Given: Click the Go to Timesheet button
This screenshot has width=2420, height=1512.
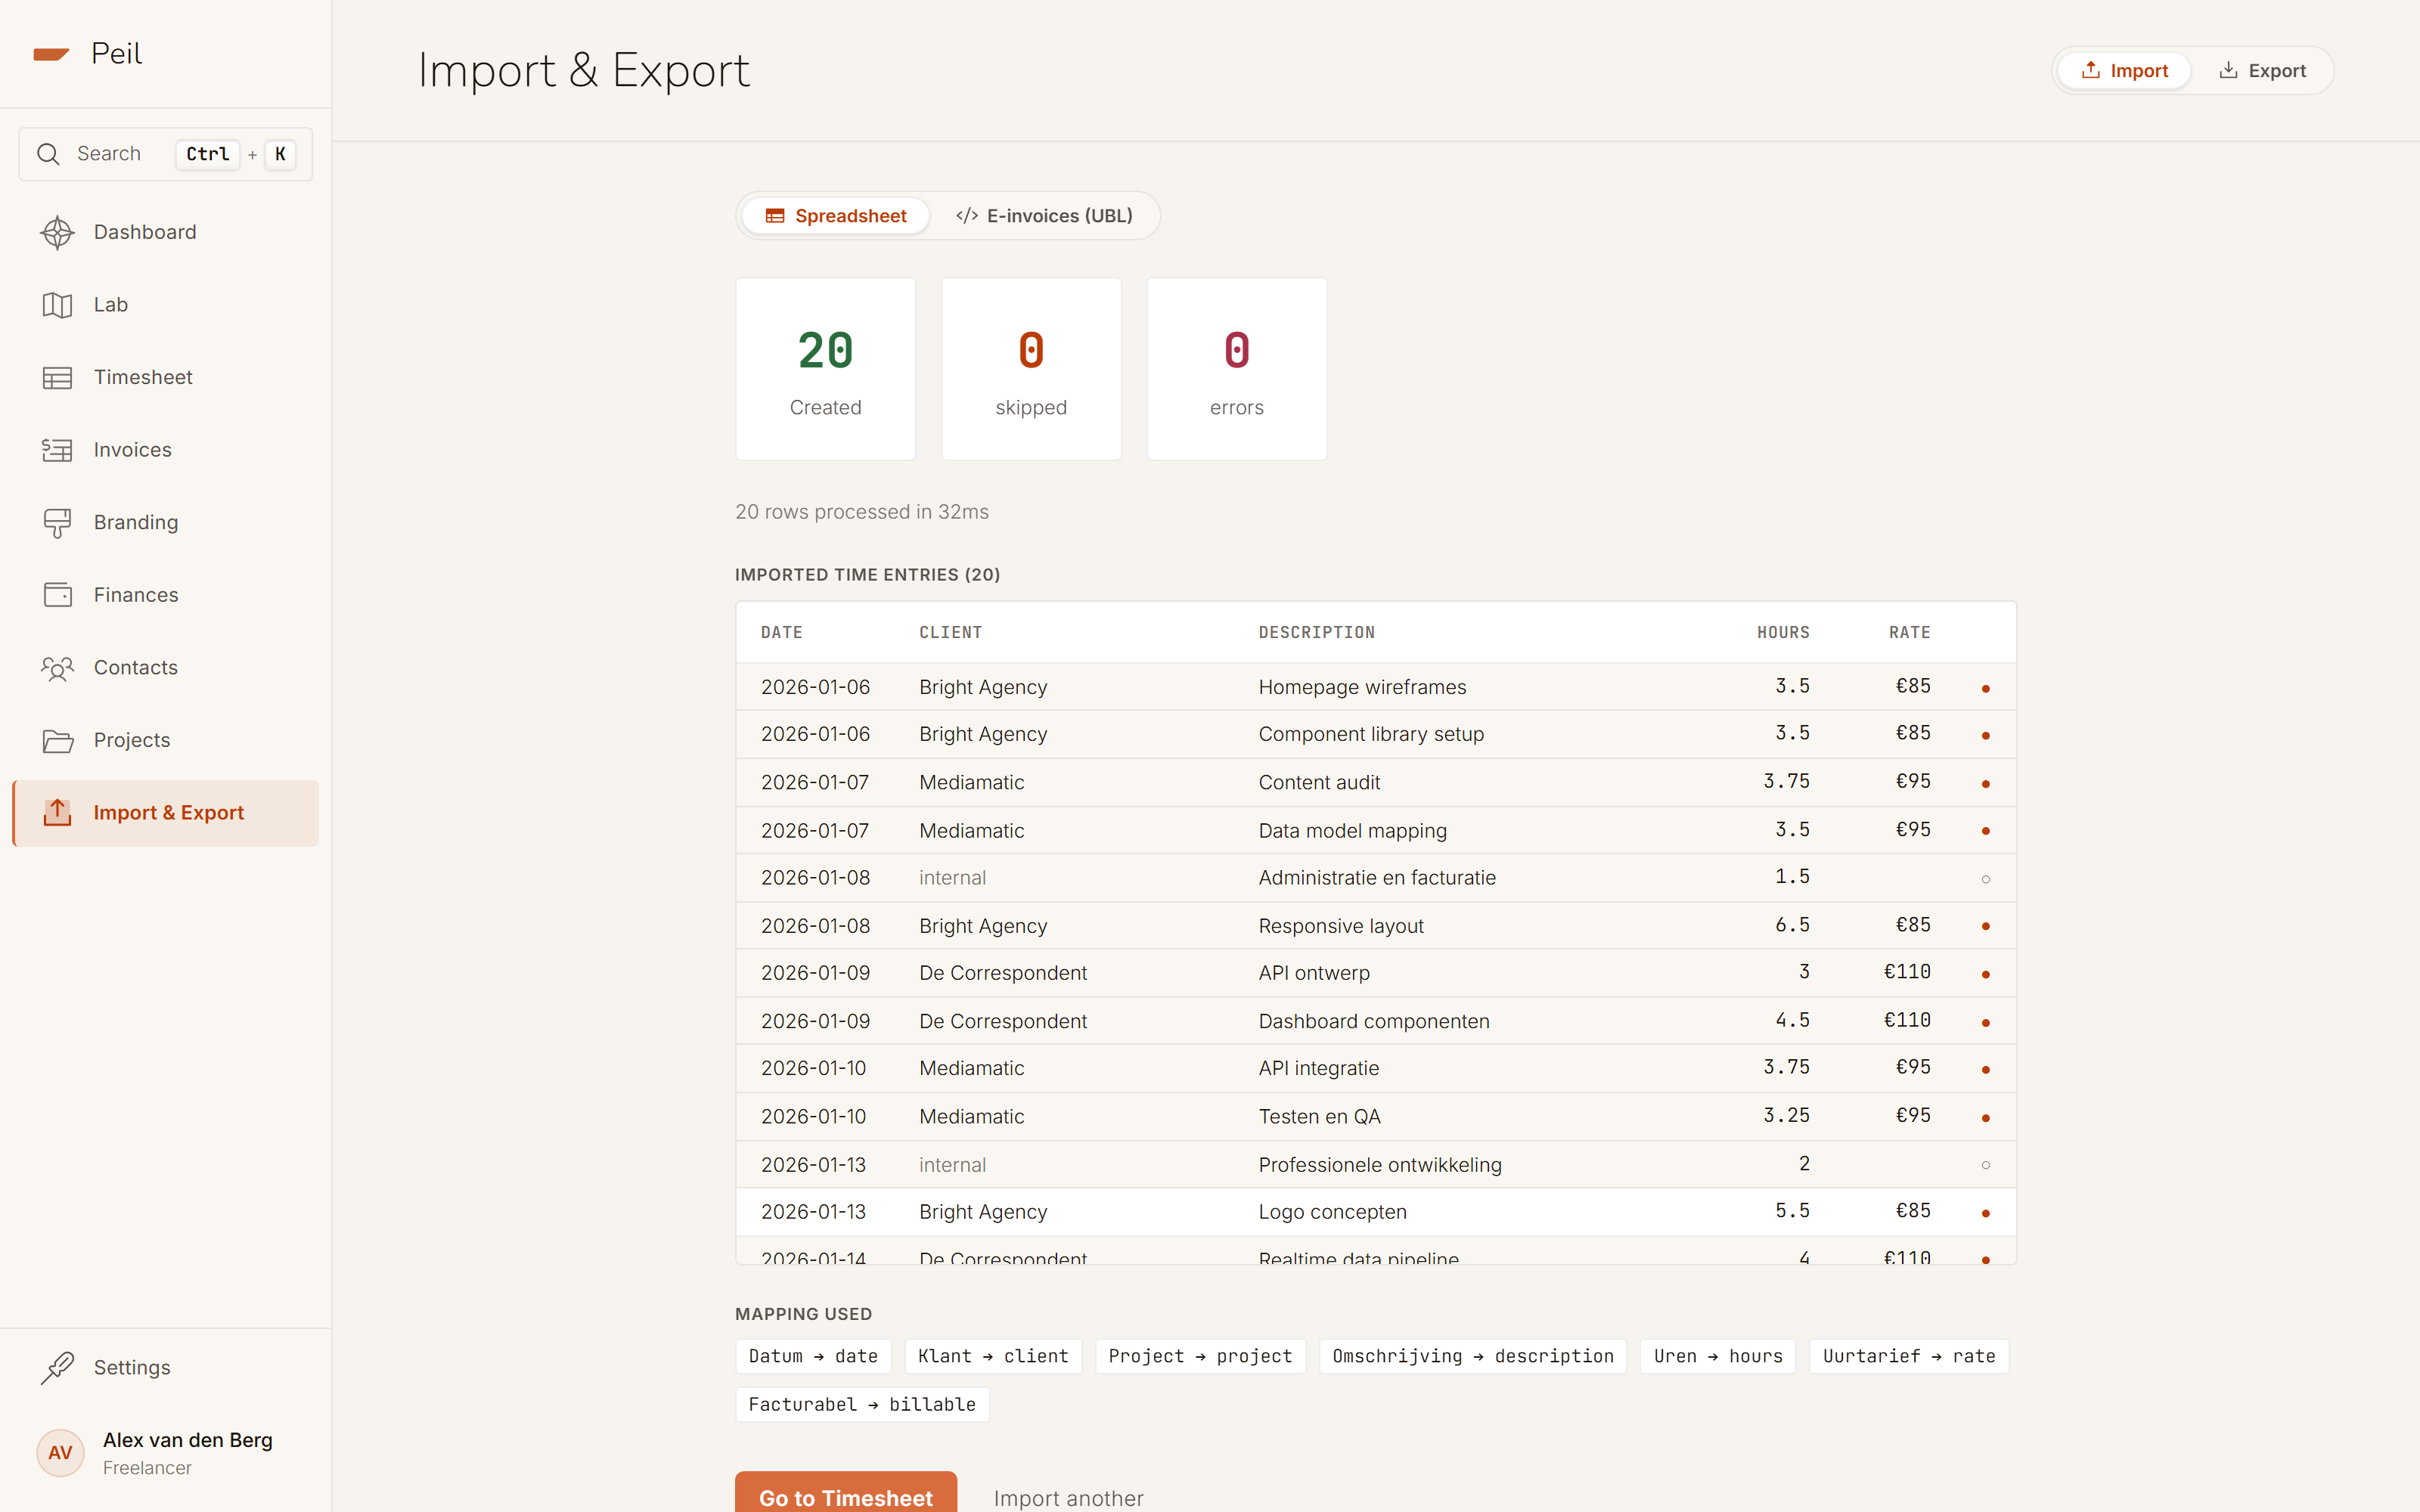Looking at the screenshot, I should click(846, 1494).
